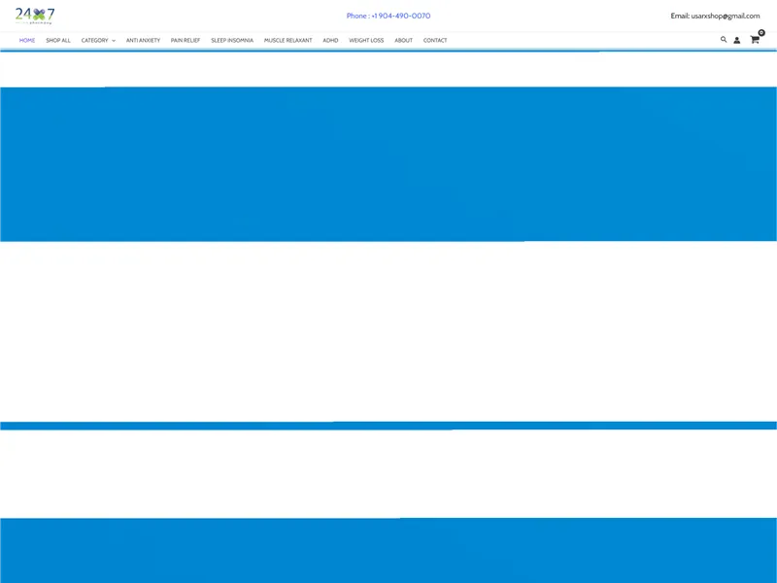The image size is (777, 583).
Task: Select the Anti Anxiety menu item
Action: tap(143, 40)
